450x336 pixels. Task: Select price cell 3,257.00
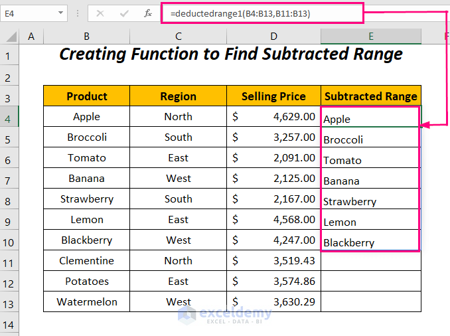point(274,137)
